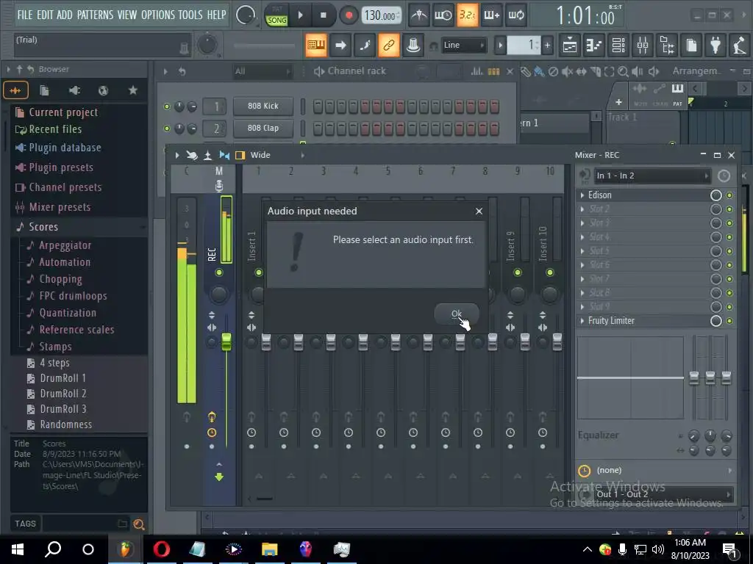The width and height of the screenshot is (753, 564).
Task: Toggle the link icon in toolbar
Action: click(x=388, y=45)
